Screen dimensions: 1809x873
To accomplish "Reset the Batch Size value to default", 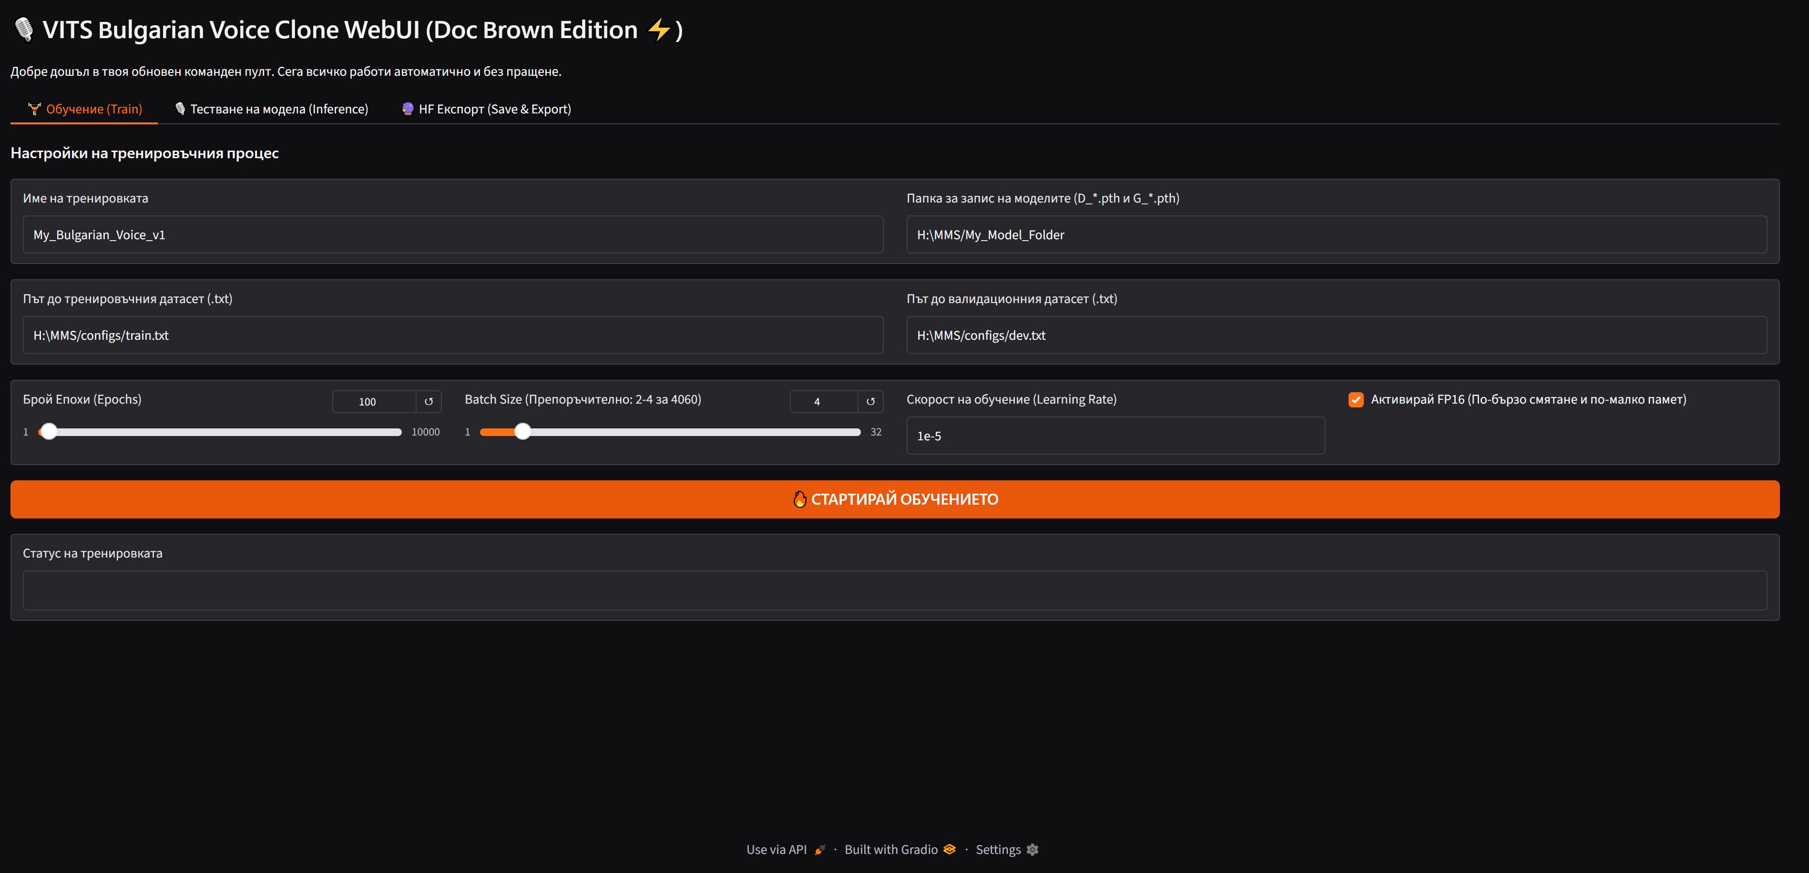I will (x=870, y=401).
